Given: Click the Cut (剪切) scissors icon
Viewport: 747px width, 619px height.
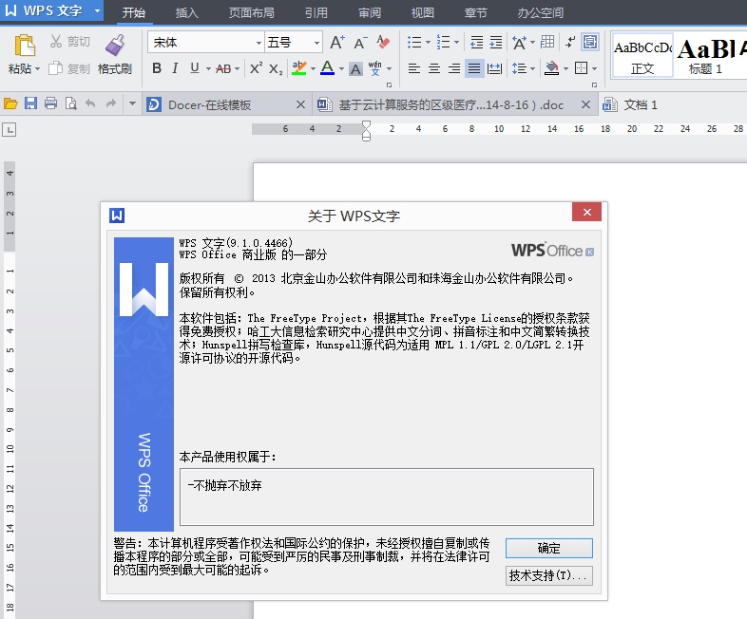Looking at the screenshot, I should click(56, 42).
